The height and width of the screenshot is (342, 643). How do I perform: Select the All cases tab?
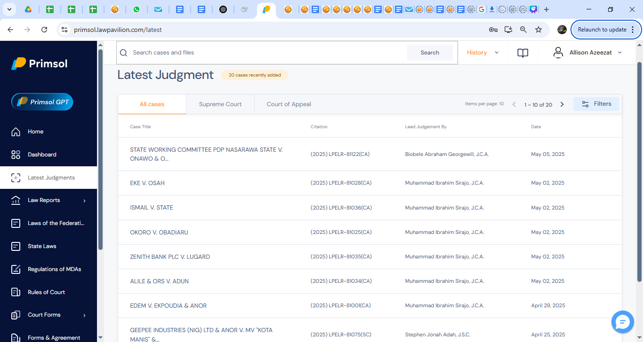[x=152, y=104]
